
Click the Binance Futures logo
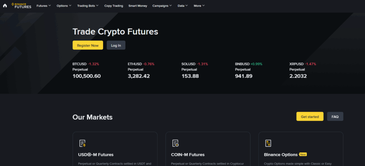pos(21,6)
